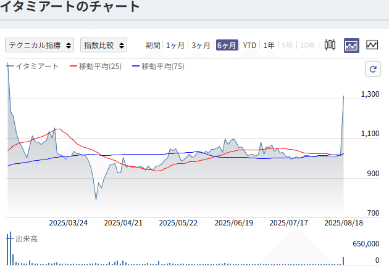Open the テクニカル指標 dropdown
Viewport: 389px width, 271px height.
click(x=40, y=45)
